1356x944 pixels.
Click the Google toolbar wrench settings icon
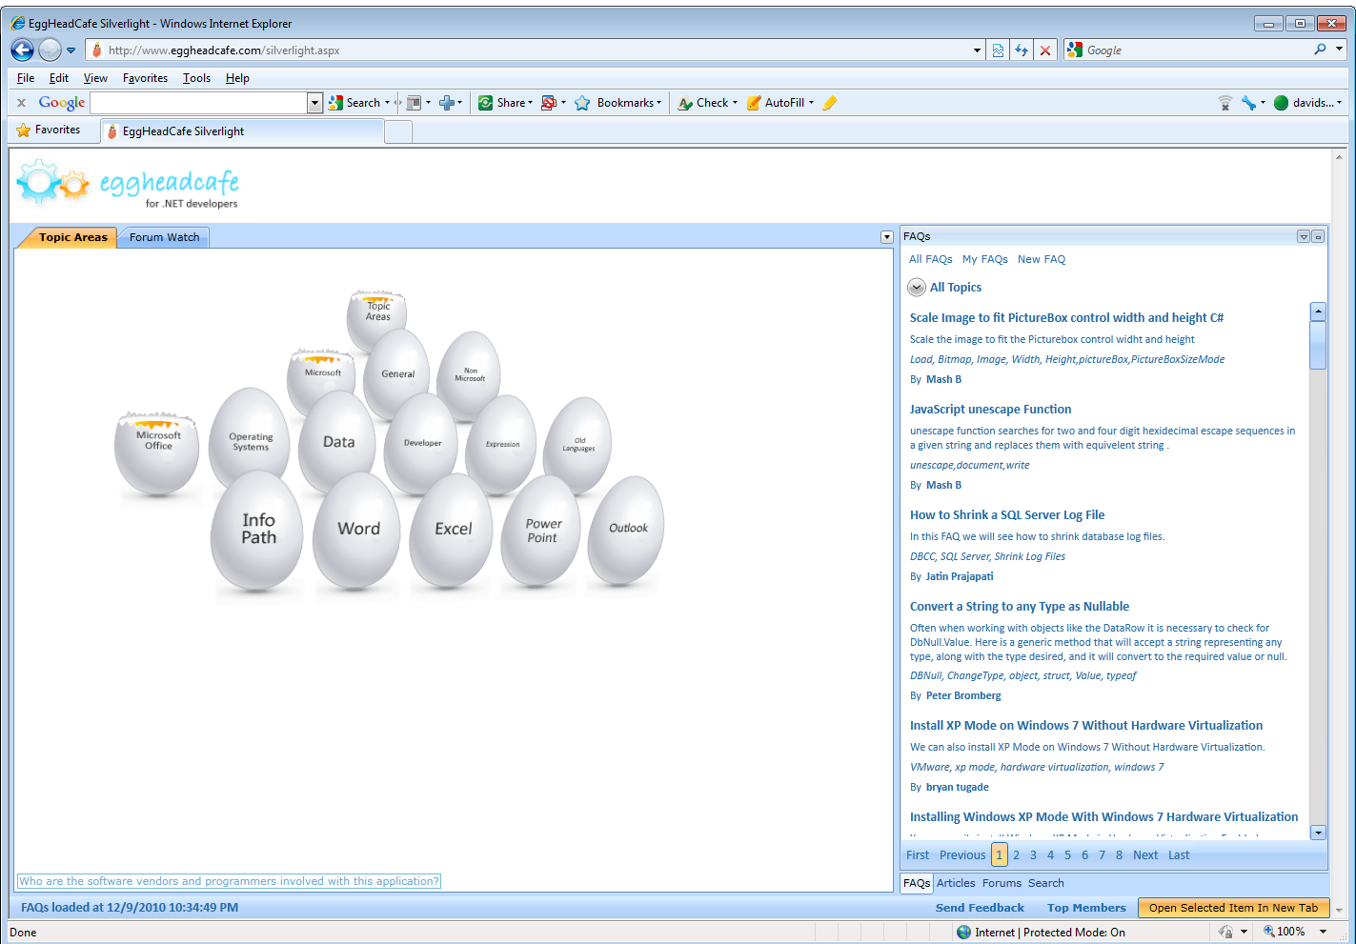(1248, 103)
